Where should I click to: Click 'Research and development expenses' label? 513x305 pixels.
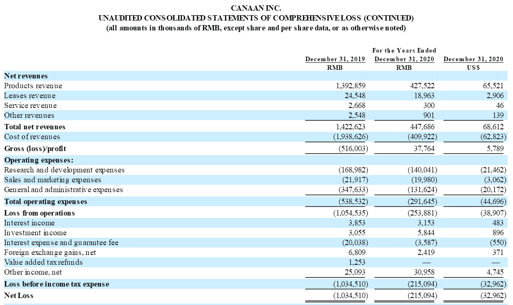pyautogui.click(x=64, y=170)
